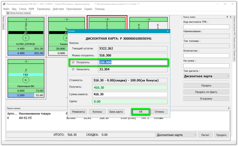238x146 pixels.
Task: Click the Отмена button in payment dialog
Action: pyautogui.click(x=159, y=112)
